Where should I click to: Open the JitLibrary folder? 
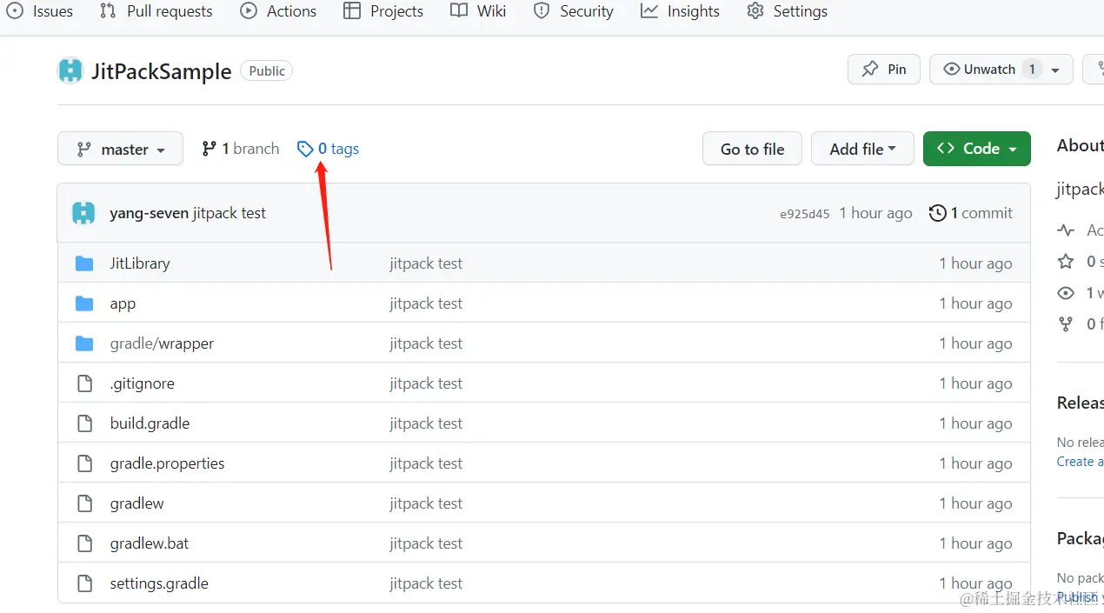140,263
